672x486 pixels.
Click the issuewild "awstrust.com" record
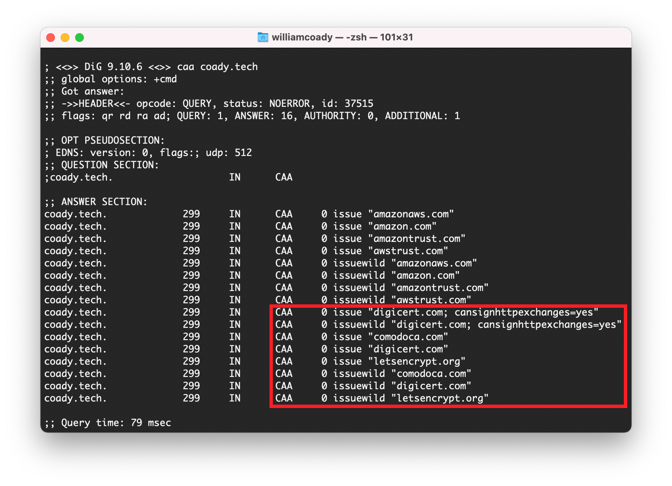coord(258,300)
